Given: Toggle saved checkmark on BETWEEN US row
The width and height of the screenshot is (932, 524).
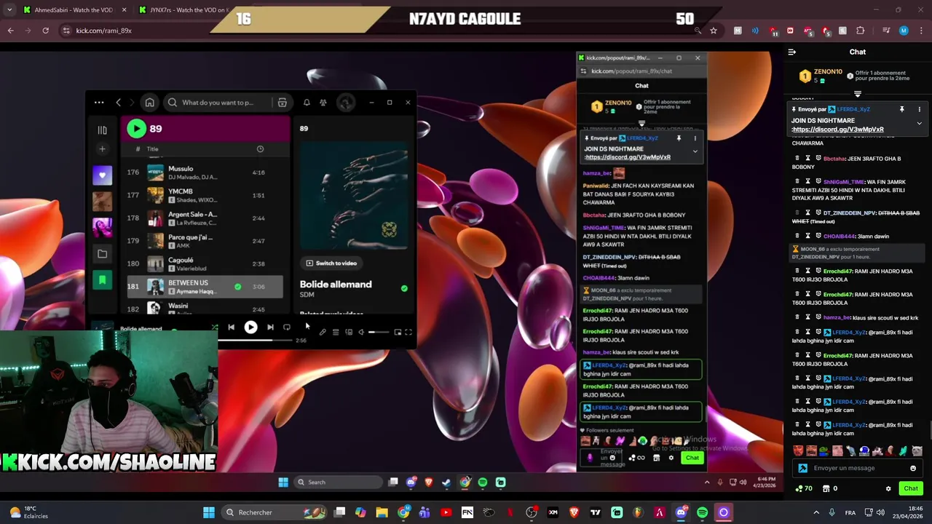Looking at the screenshot, I should (237, 287).
